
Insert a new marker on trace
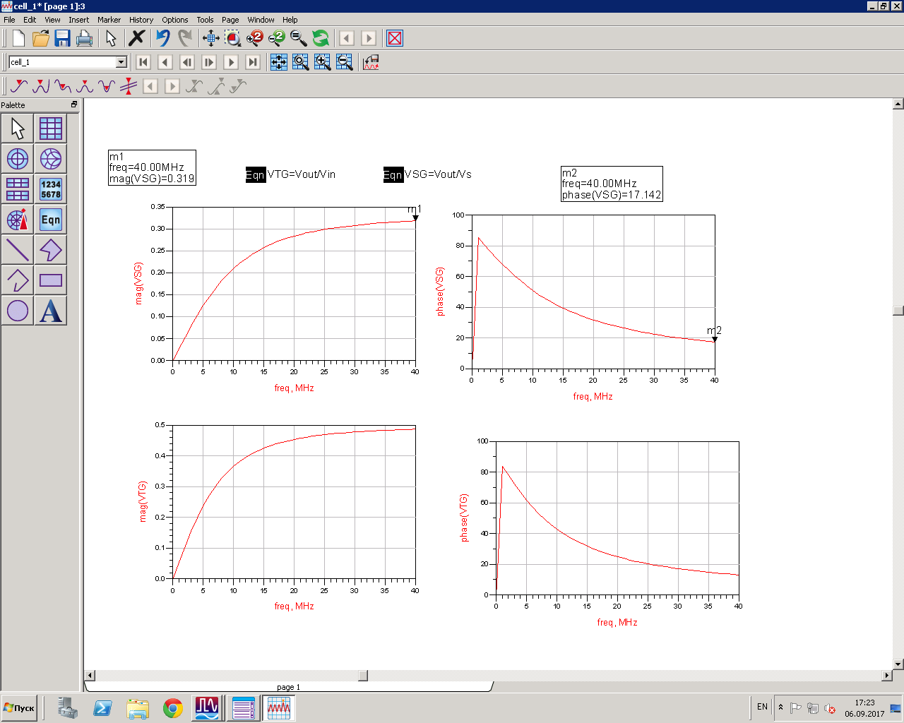pos(19,86)
